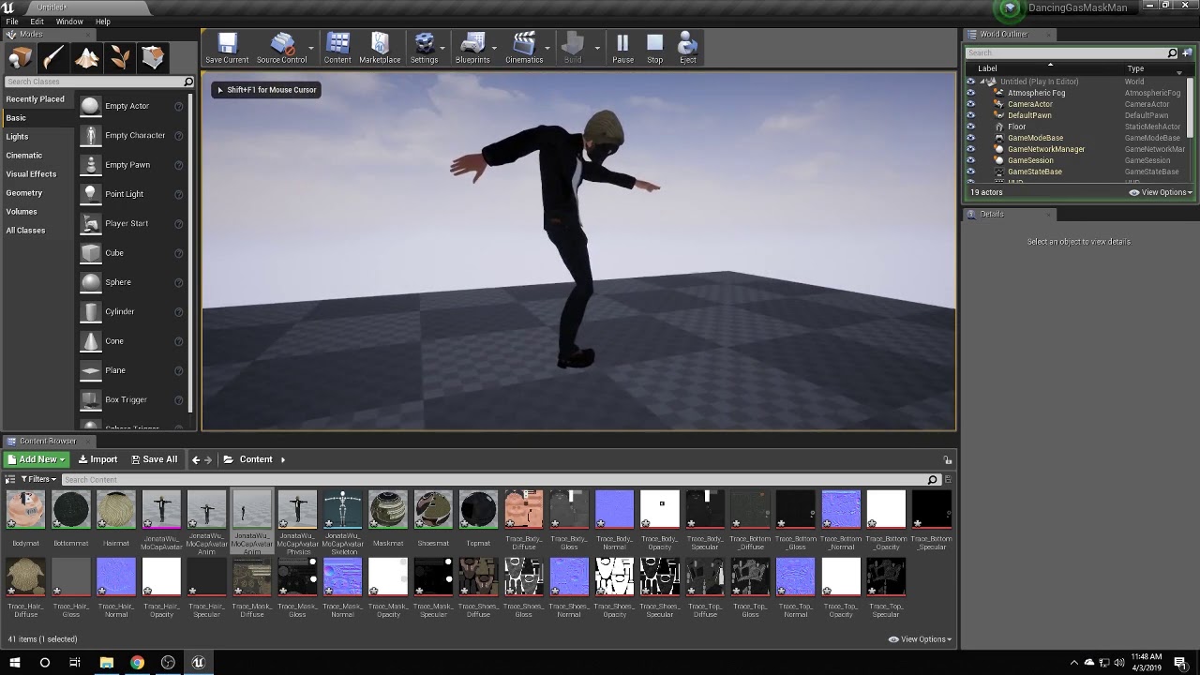Select the All Classes category

25,231
